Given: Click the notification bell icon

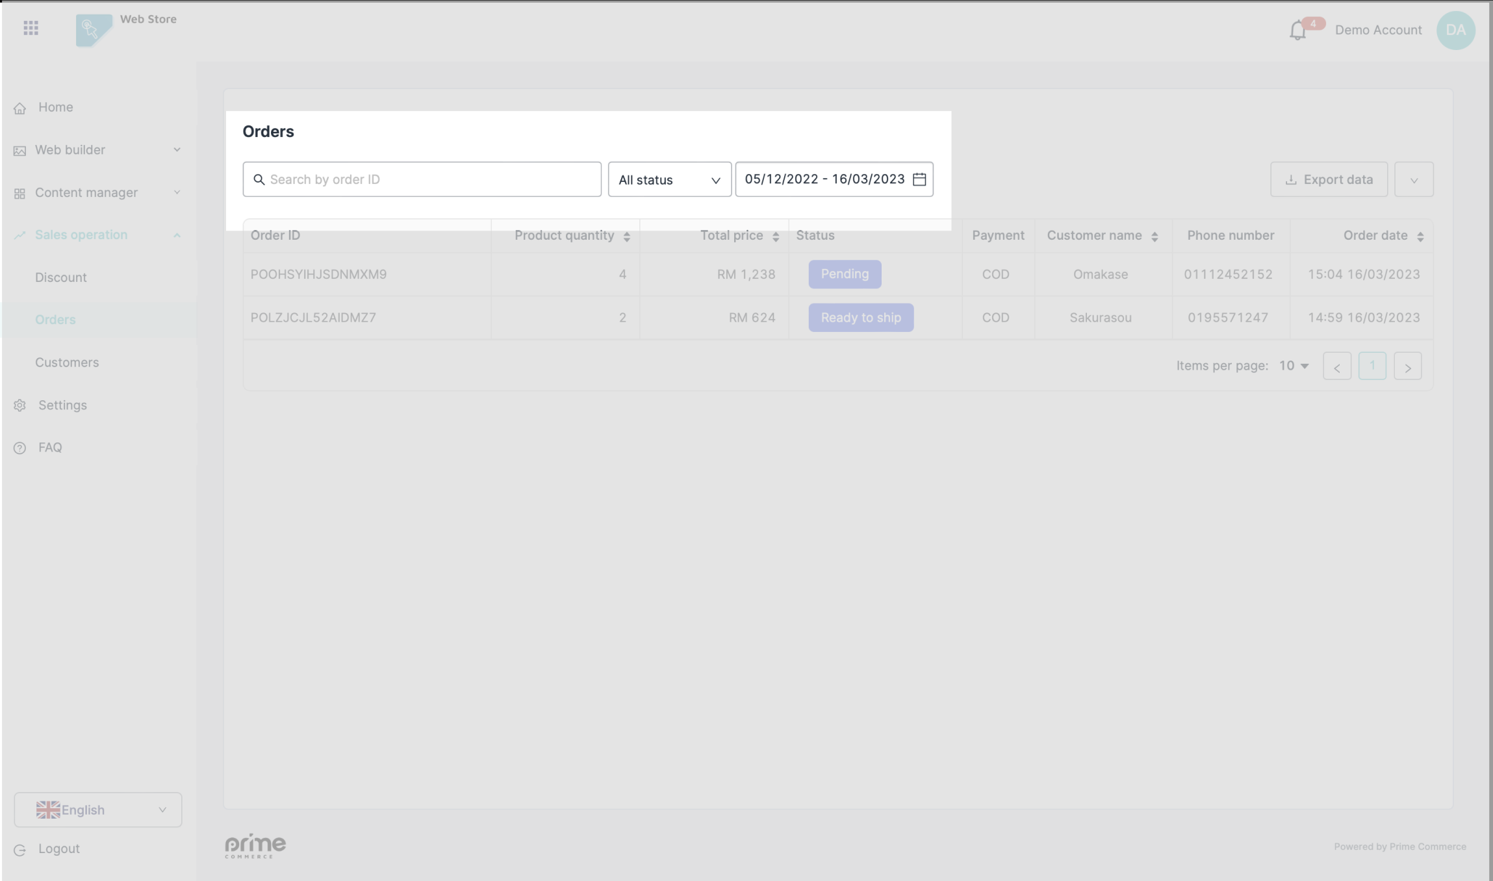Looking at the screenshot, I should pyautogui.click(x=1297, y=31).
